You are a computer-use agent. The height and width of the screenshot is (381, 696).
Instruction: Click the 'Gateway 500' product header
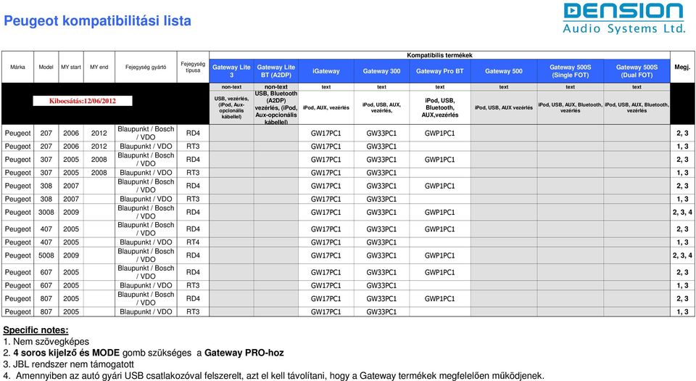pos(503,71)
